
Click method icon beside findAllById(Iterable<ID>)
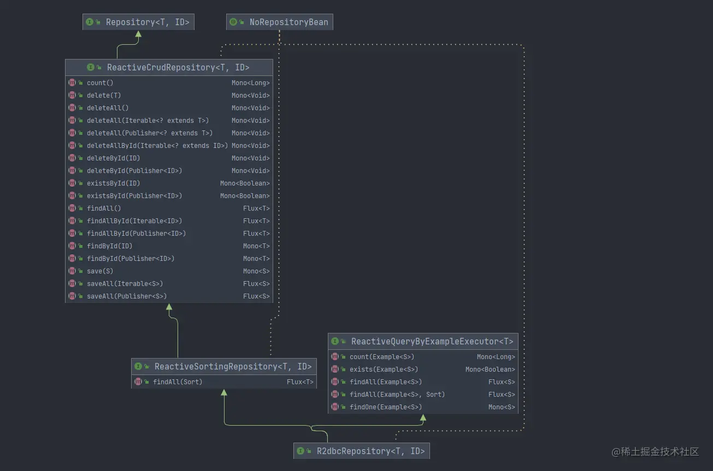(x=72, y=221)
